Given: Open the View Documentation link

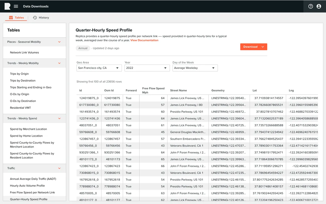Looking at the screenshot, I should [x=144, y=40].
